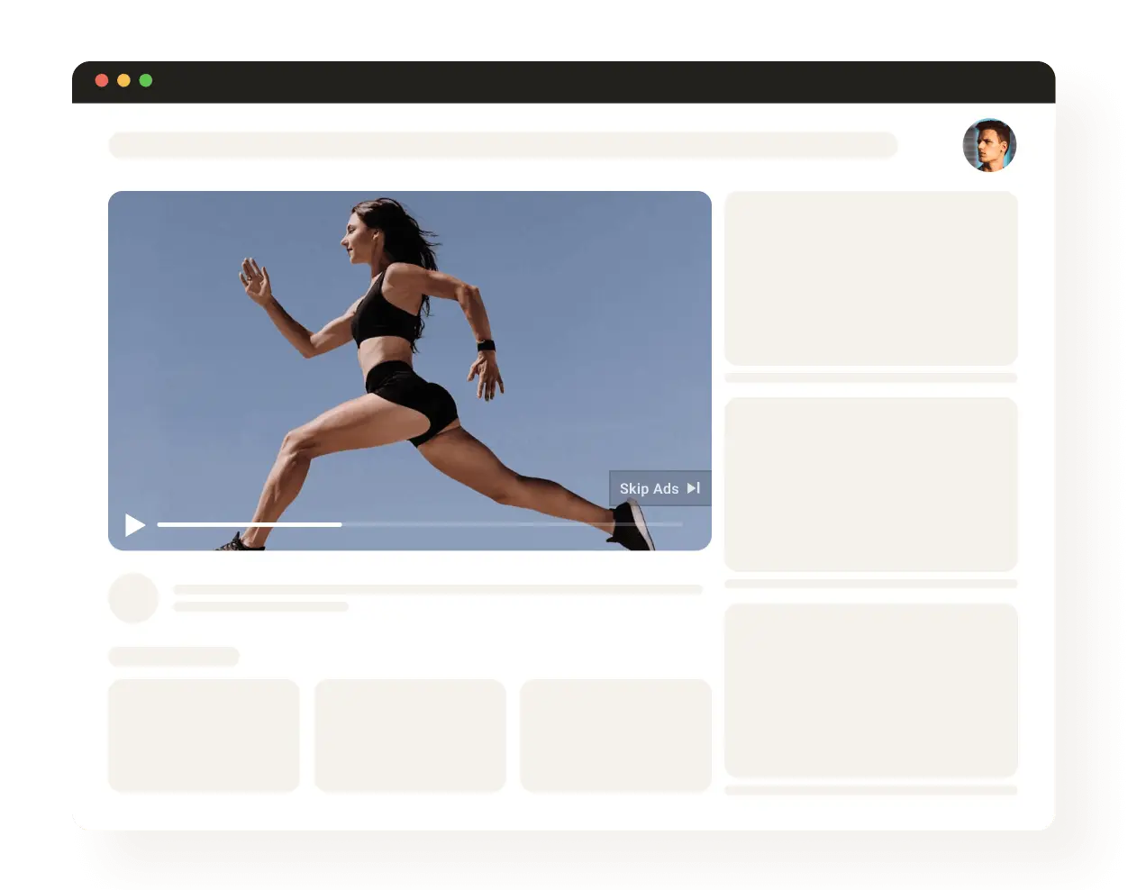
Task: Select the bottom sidebar recommended video
Action: (x=871, y=689)
